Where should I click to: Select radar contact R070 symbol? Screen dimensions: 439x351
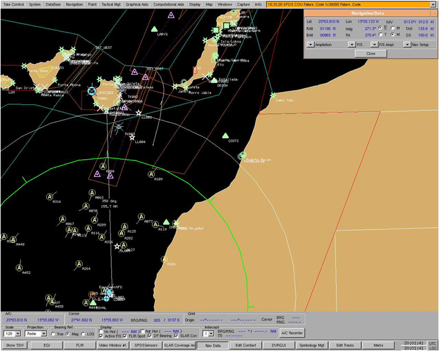pyautogui.click(x=86, y=207)
